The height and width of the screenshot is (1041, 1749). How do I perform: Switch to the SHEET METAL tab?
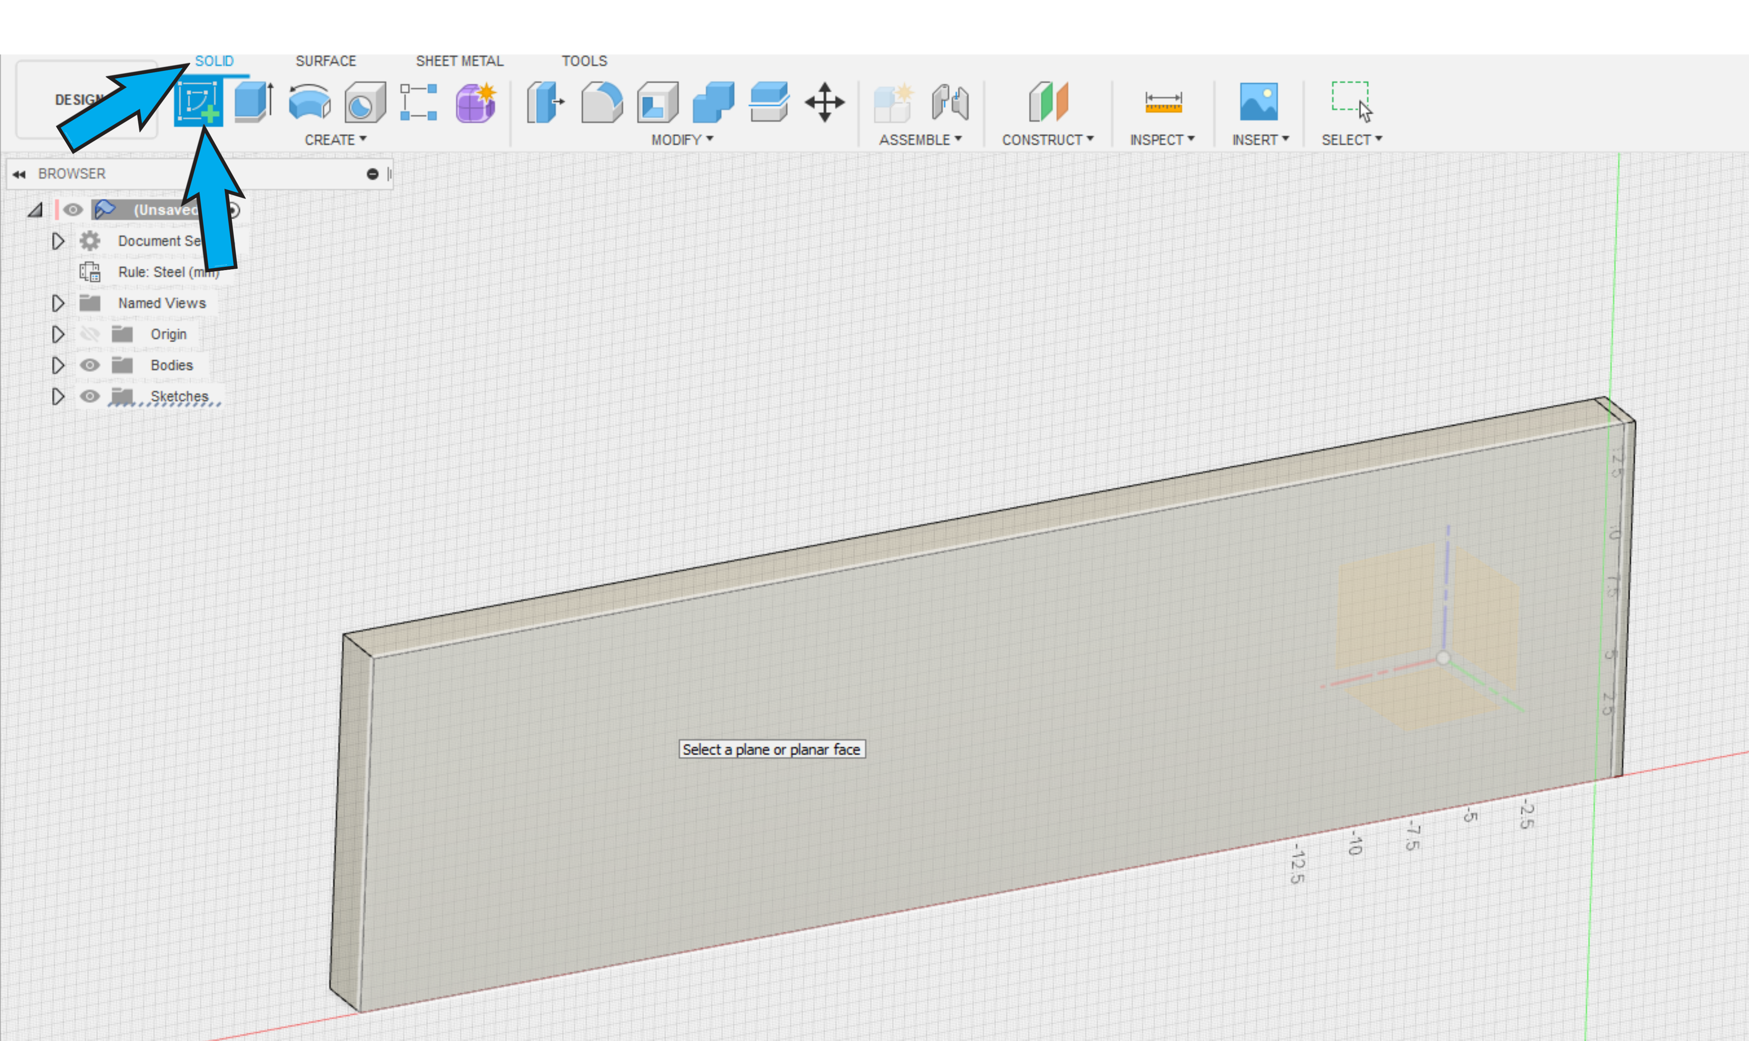click(459, 61)
